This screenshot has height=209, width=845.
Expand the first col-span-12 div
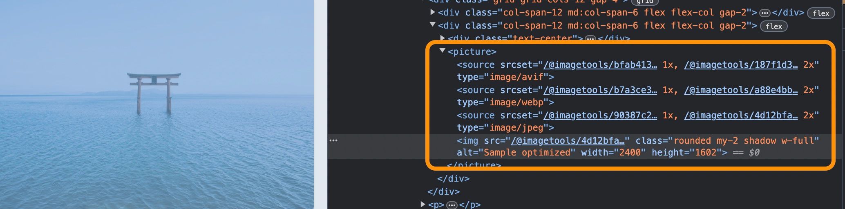pos(433,12)
